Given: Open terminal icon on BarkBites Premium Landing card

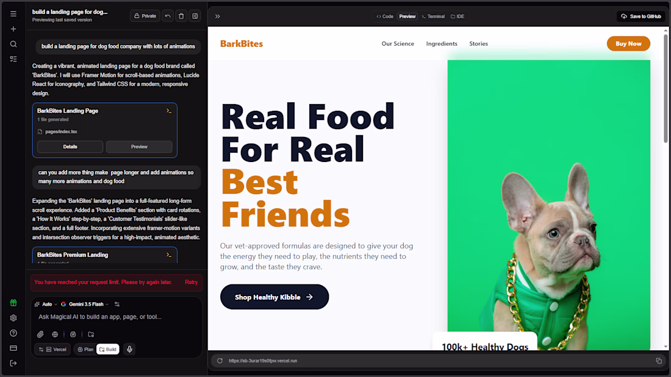Looking at the screenshot, I should (169, 255).
